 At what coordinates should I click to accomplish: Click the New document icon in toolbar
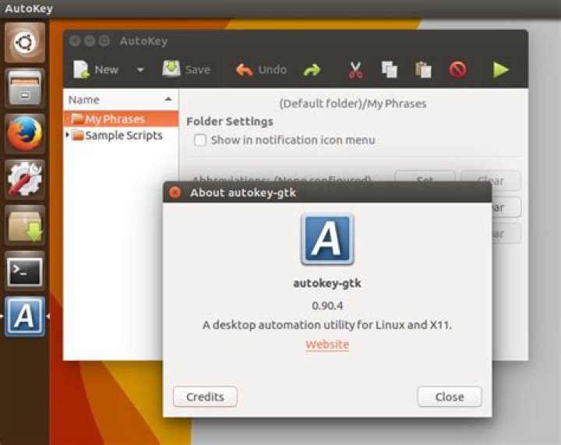(x=82, y=69)
